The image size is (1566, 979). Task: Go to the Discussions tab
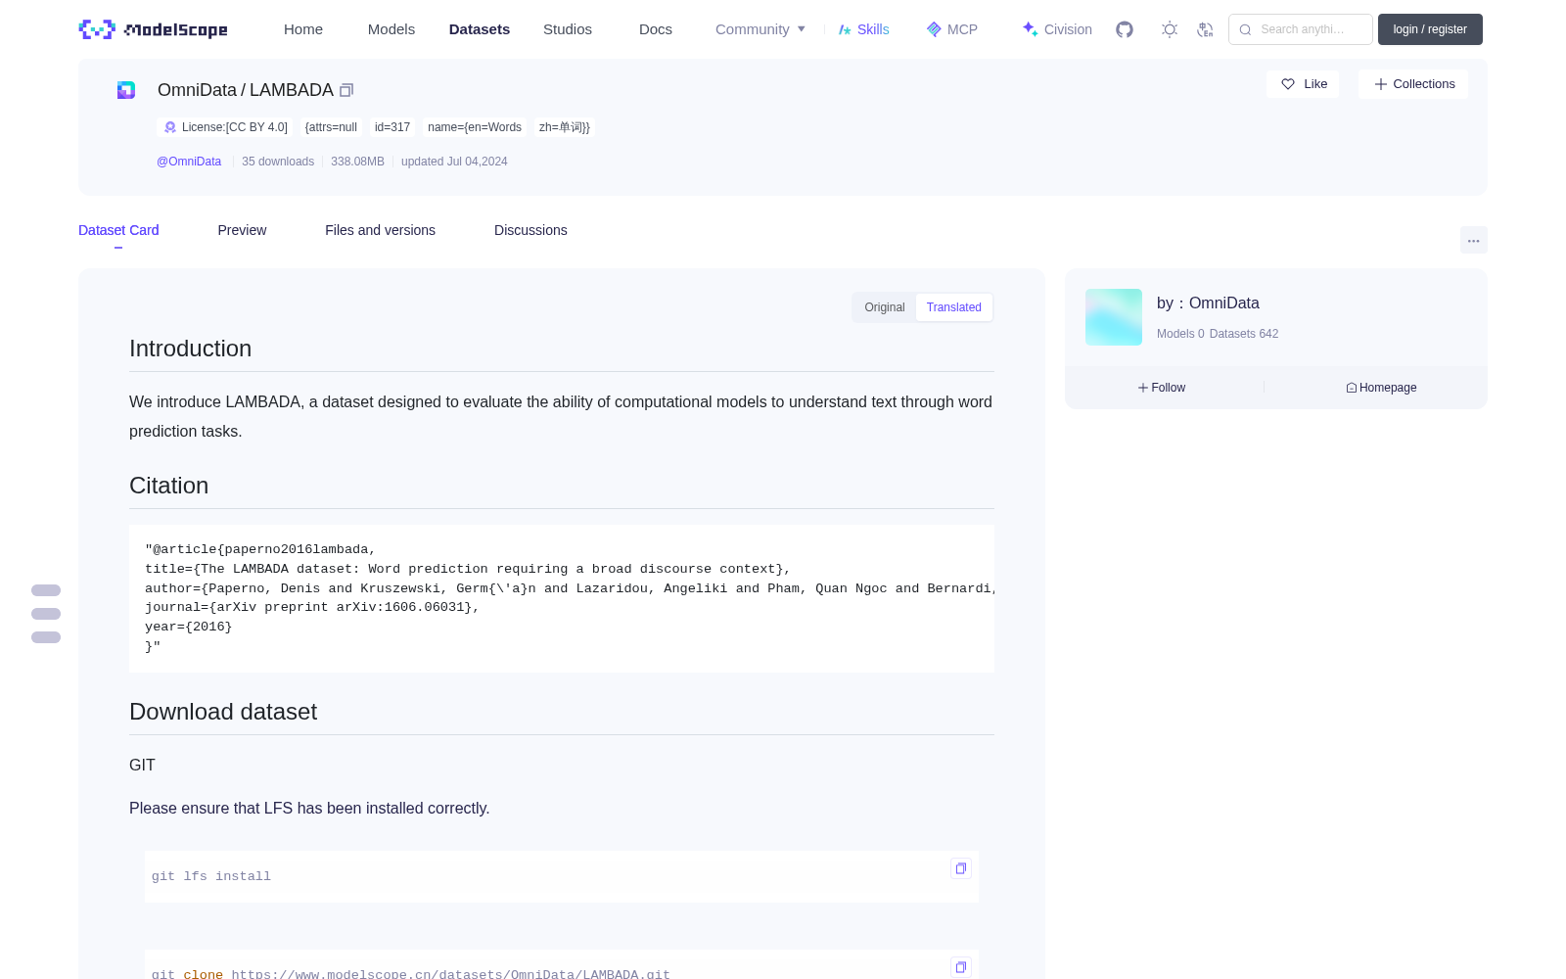coord(530,230)
